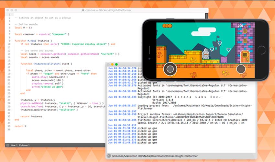275x162 pixels.
Task: Click the console line 'Copyright (C) 2009-2017 Corona Labs Inc.'
Action: click(179, 97)
